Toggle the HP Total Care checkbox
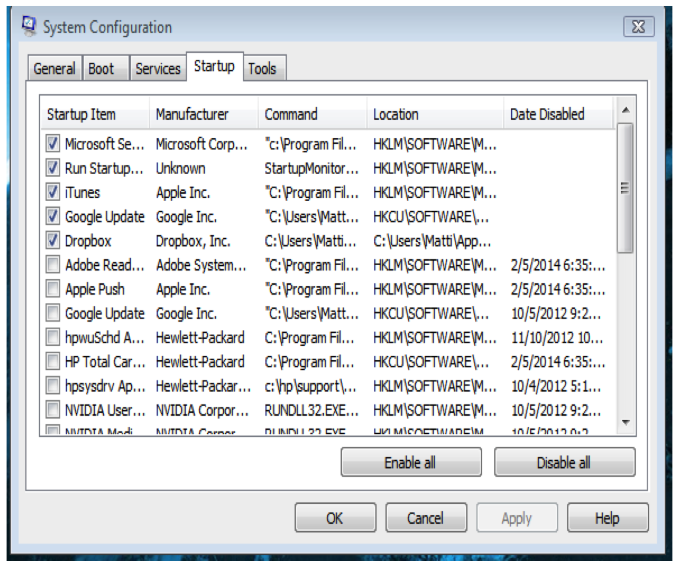 (52, 361)
